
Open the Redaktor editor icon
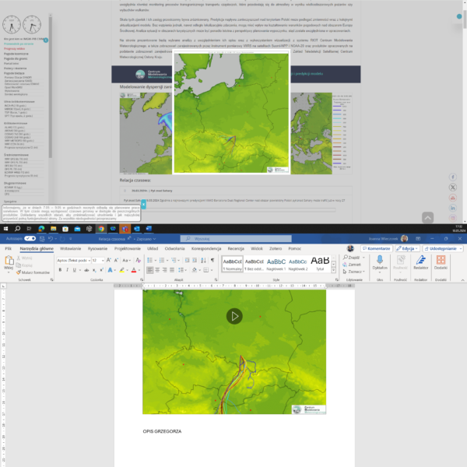pyautogui.click(x=420, y=260)
